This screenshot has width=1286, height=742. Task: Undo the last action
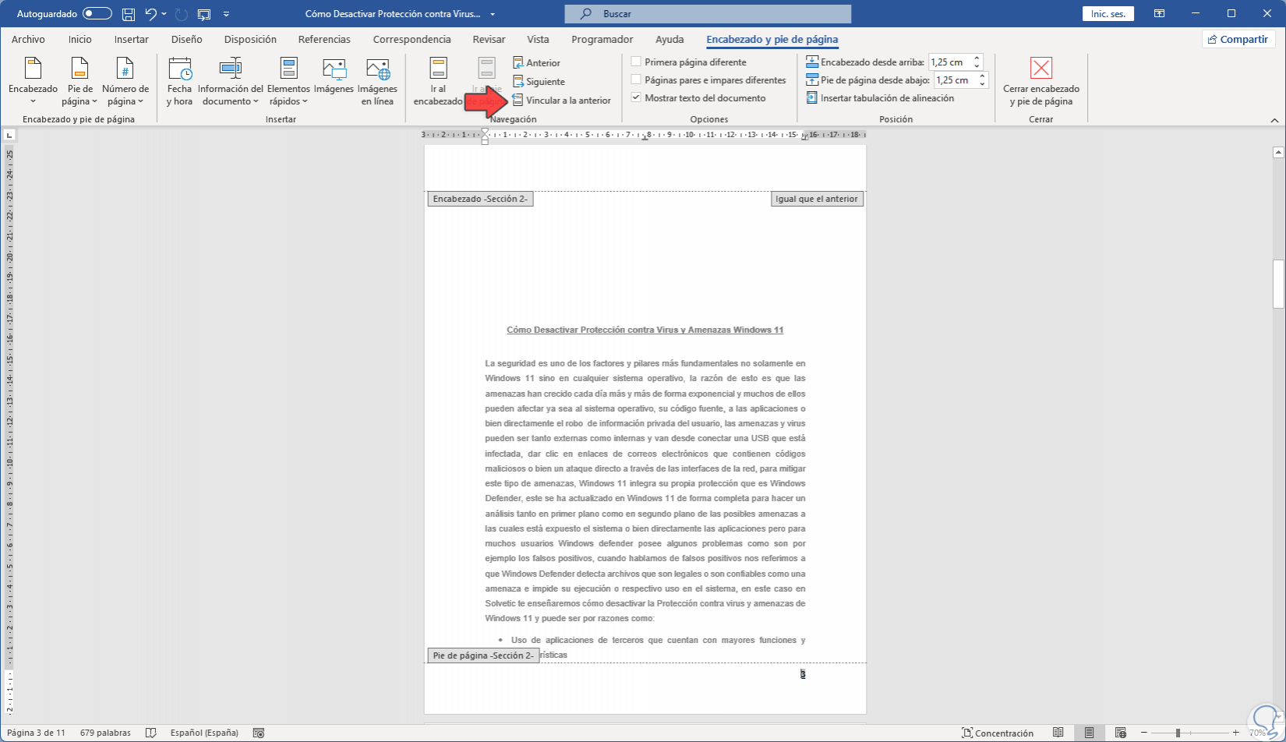tap(150, 14)
